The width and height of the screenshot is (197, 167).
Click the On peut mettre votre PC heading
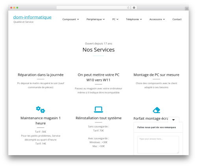tap(98, 77)
